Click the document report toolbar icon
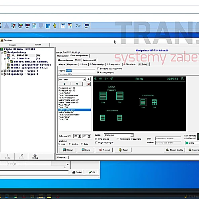The image size is (199, 199). [x=34, y=25]
